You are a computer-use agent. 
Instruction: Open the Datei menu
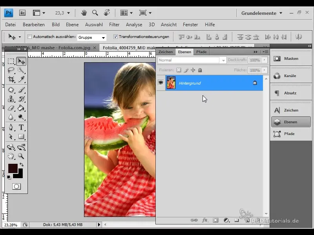(x=11, y=25)
